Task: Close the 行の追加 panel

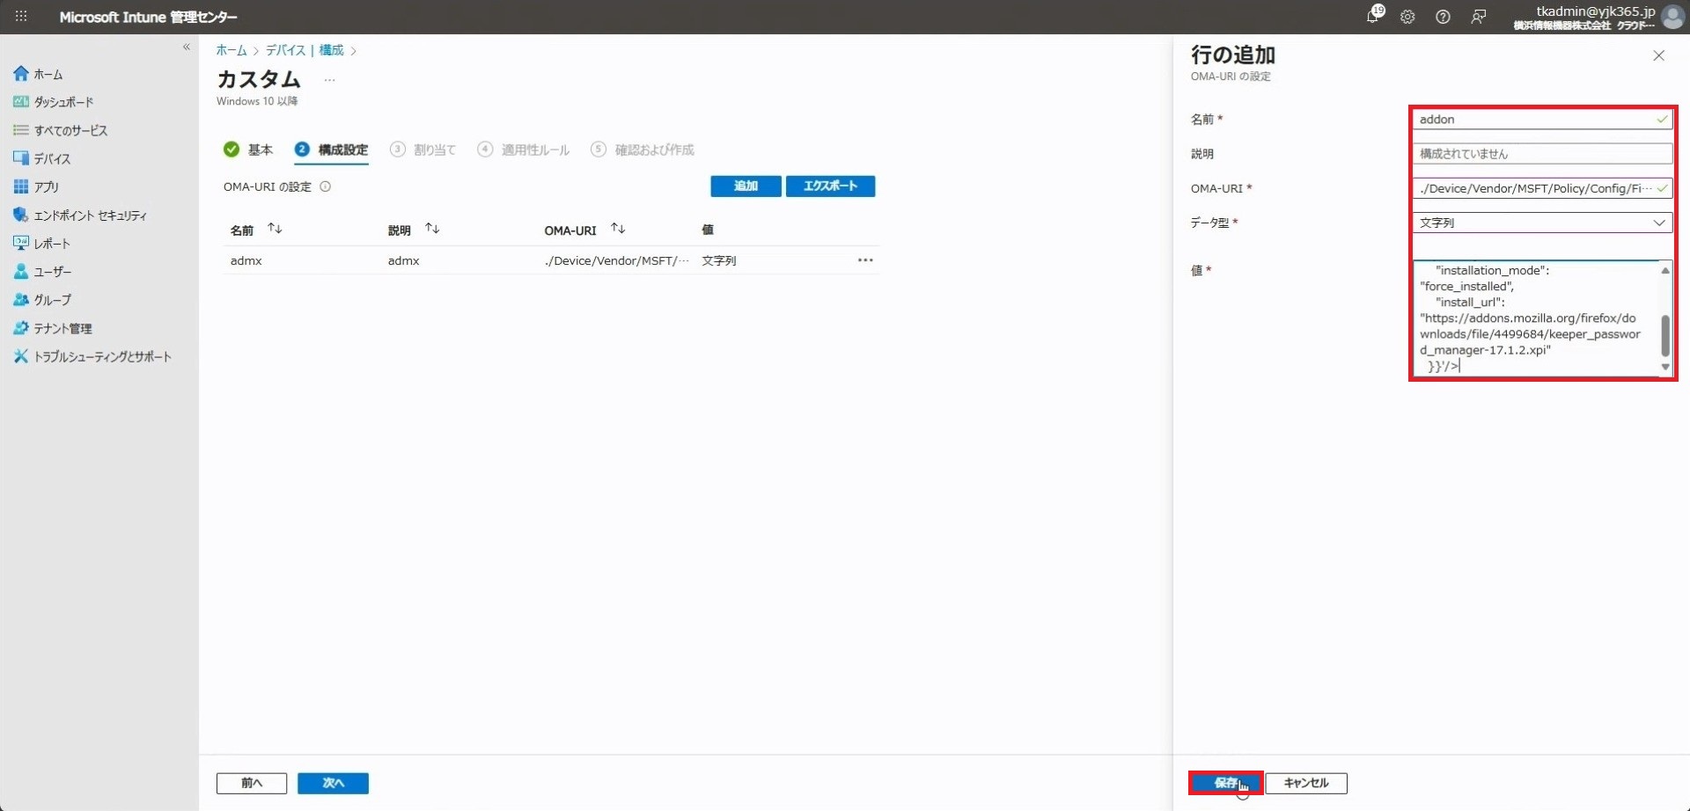Action: 1658,55
